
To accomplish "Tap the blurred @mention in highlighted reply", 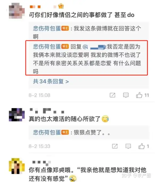I will [94, 47].
